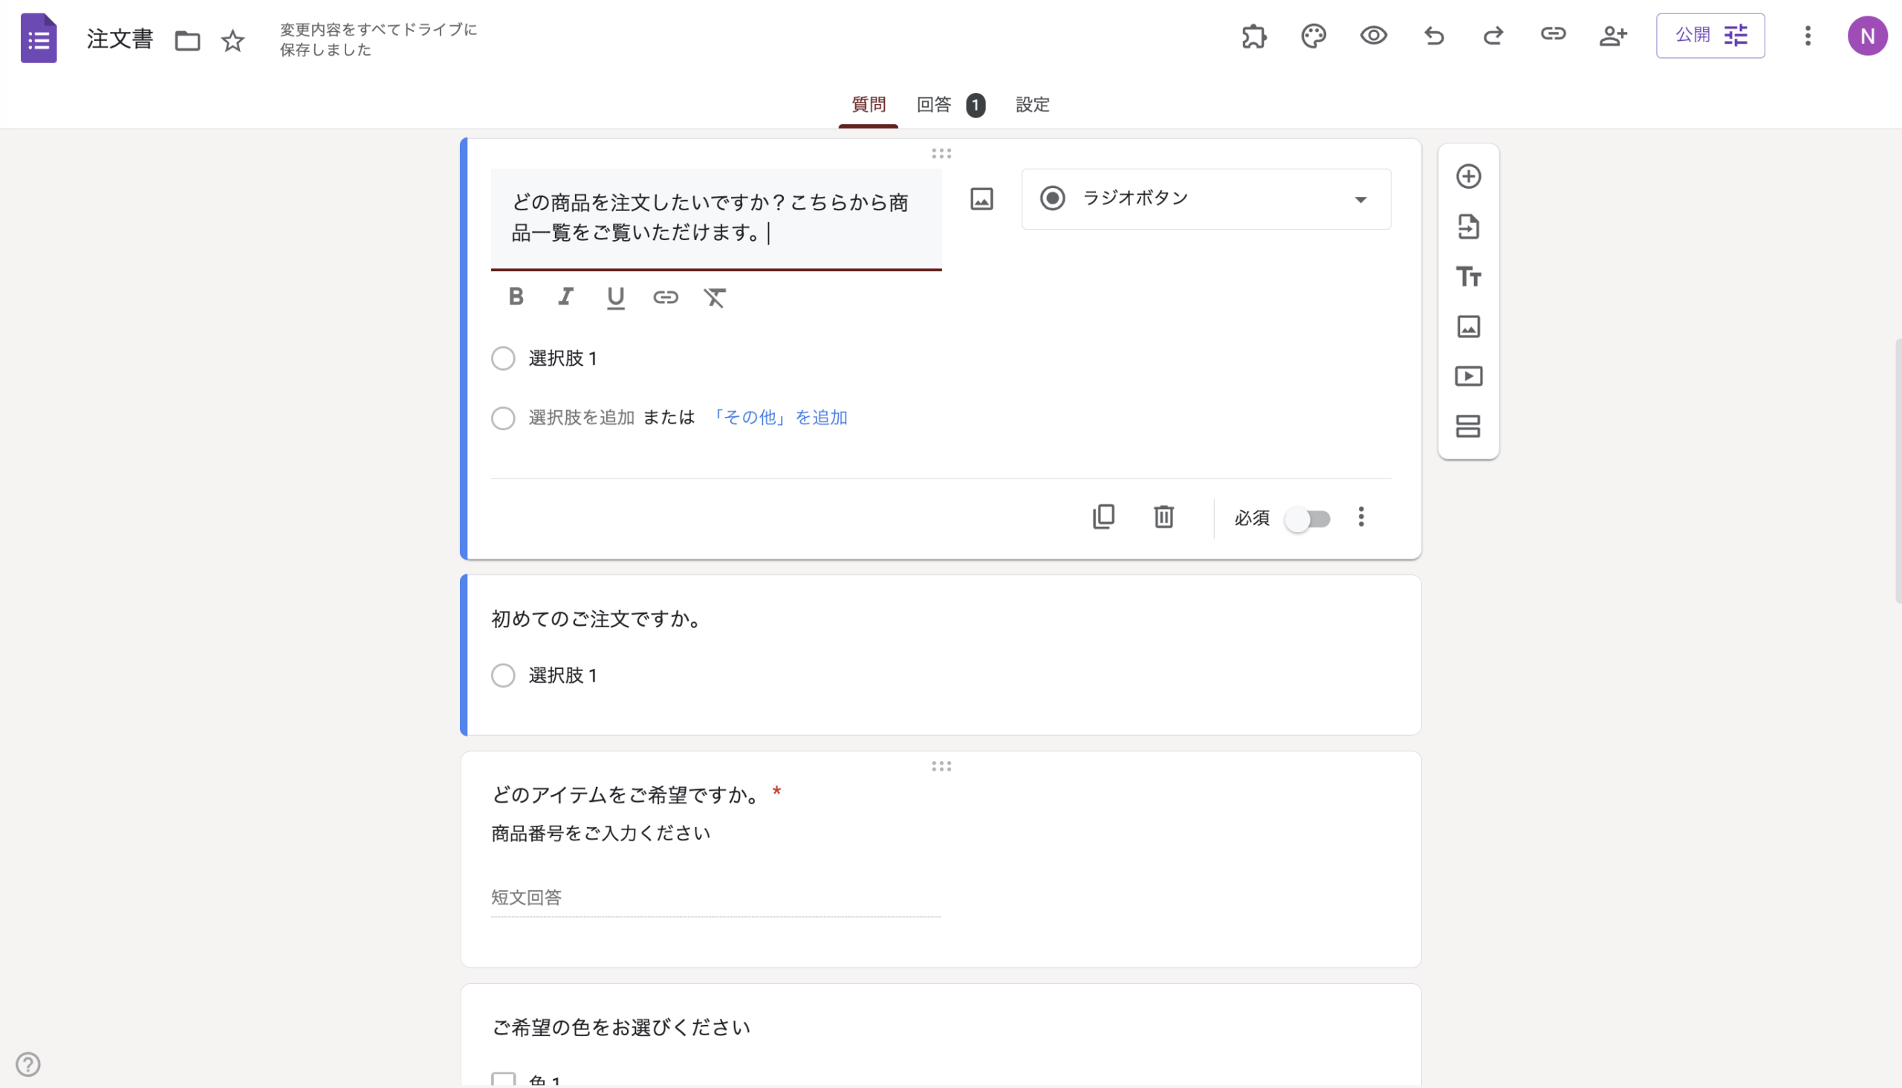Import questions from sidebar

click(1469, 227)
